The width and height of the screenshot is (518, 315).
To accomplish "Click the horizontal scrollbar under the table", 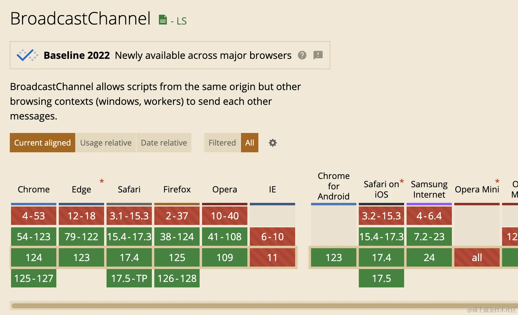I will [x=265, y=306].
